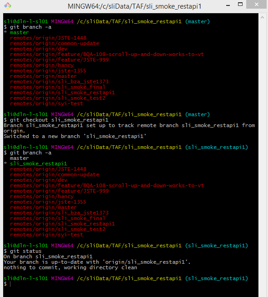268x297 pixels.
Task: Click second-list 'remotes/origin/sli_smoke_restapi1' entry
Action: [62, 224]
